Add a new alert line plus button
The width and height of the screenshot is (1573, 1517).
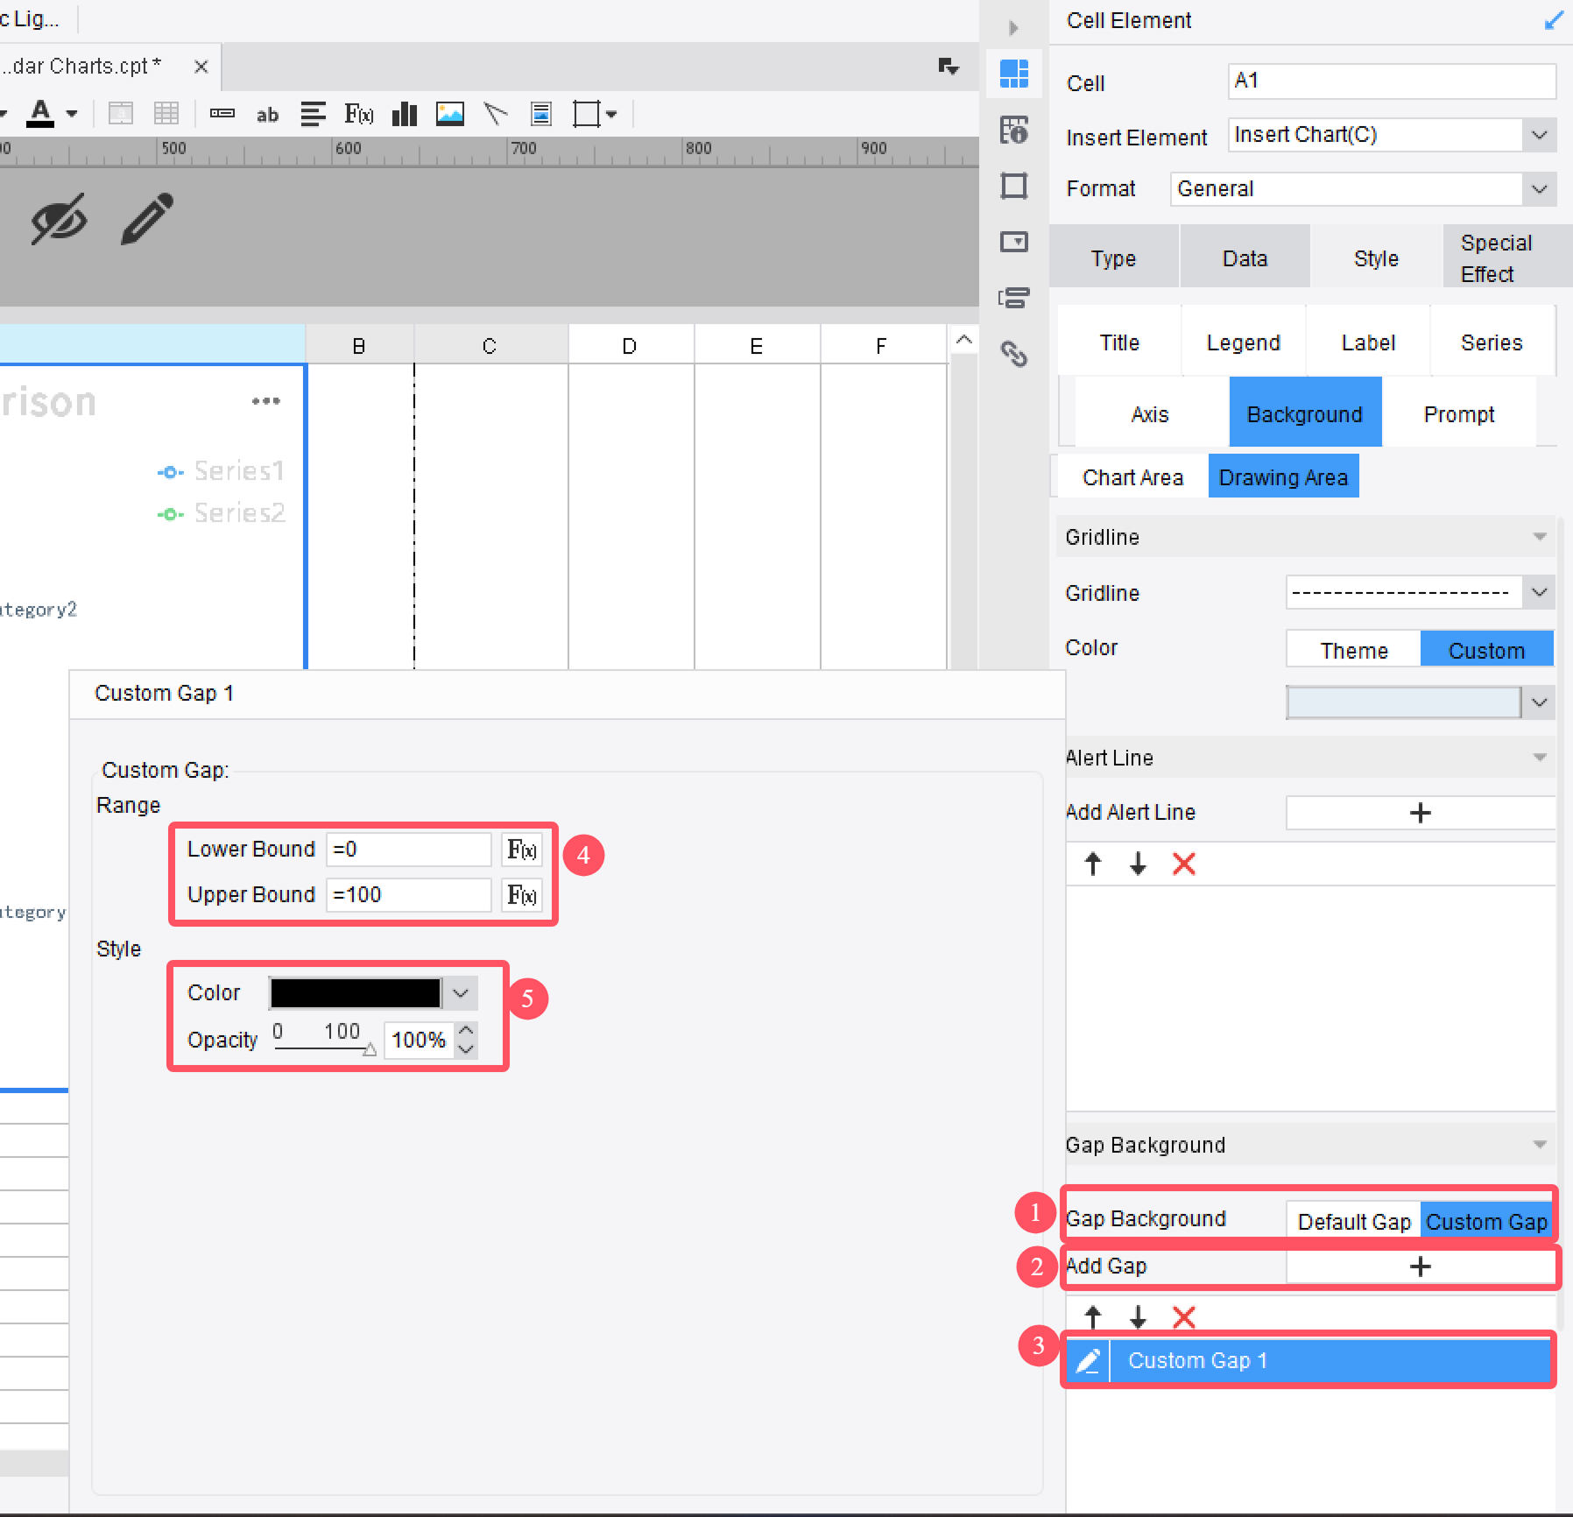(x=1420, y=813)
